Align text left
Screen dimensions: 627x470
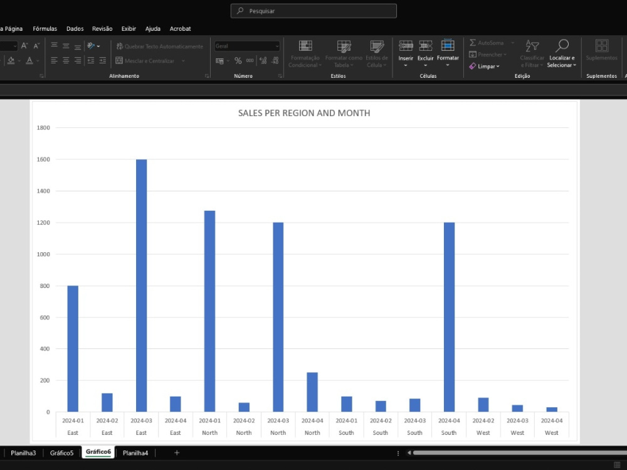(54, 60)
